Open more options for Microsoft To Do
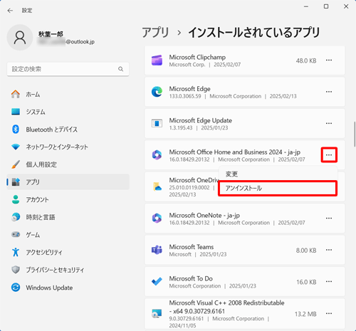Image resolution: width=356 pixels, height=331 pixels. tap(329, 282)
